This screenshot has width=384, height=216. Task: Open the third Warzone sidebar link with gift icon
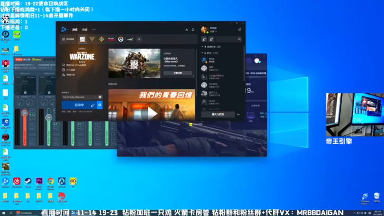[69, 75]
